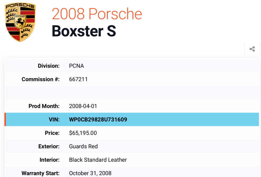Select the Guards Red exterior value
261x177 pixels.
pos(83,146)
